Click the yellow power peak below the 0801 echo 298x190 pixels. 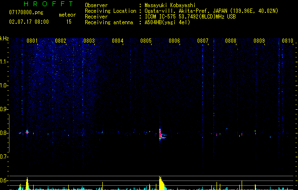(27, 183)
